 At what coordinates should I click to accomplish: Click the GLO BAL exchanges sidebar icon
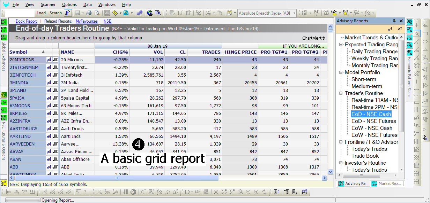4,37
